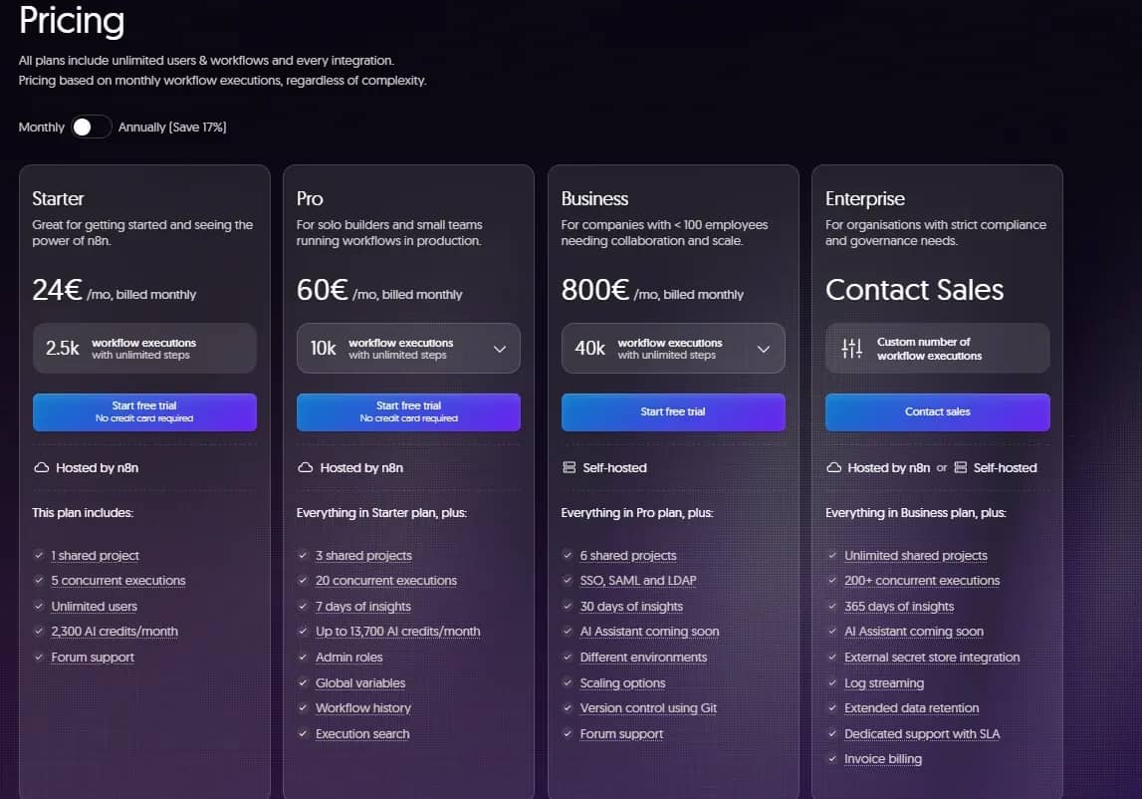Open the 'Admin roles' feature link
The width and height of the screenshot is (1142, 799).
point(348,658)
